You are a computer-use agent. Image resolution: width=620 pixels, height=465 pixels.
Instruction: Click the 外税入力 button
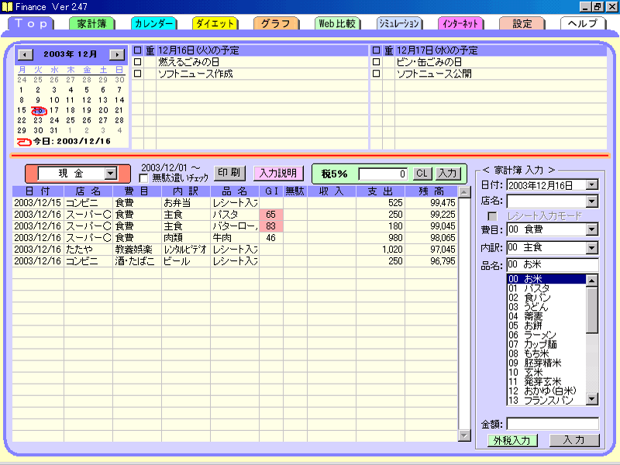click(x=512, y=440)
